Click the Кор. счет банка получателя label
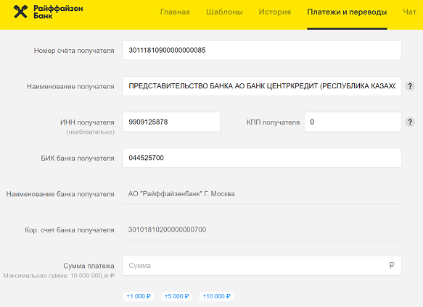This screenshot has height=307, width=423. point(70,230)
